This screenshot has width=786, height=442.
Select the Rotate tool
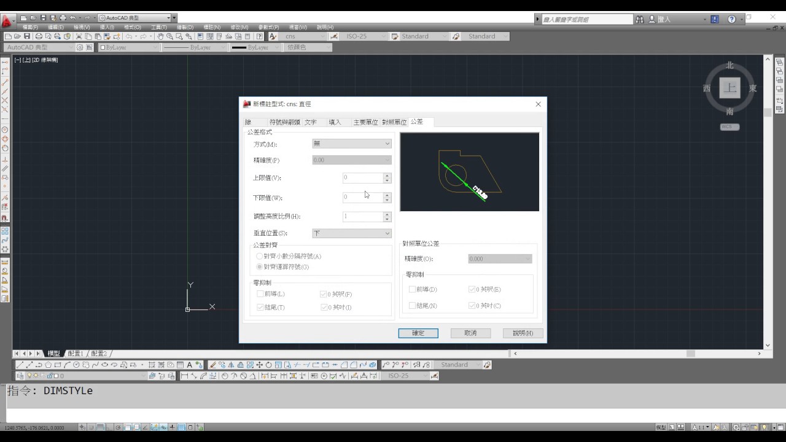(269, 365)
